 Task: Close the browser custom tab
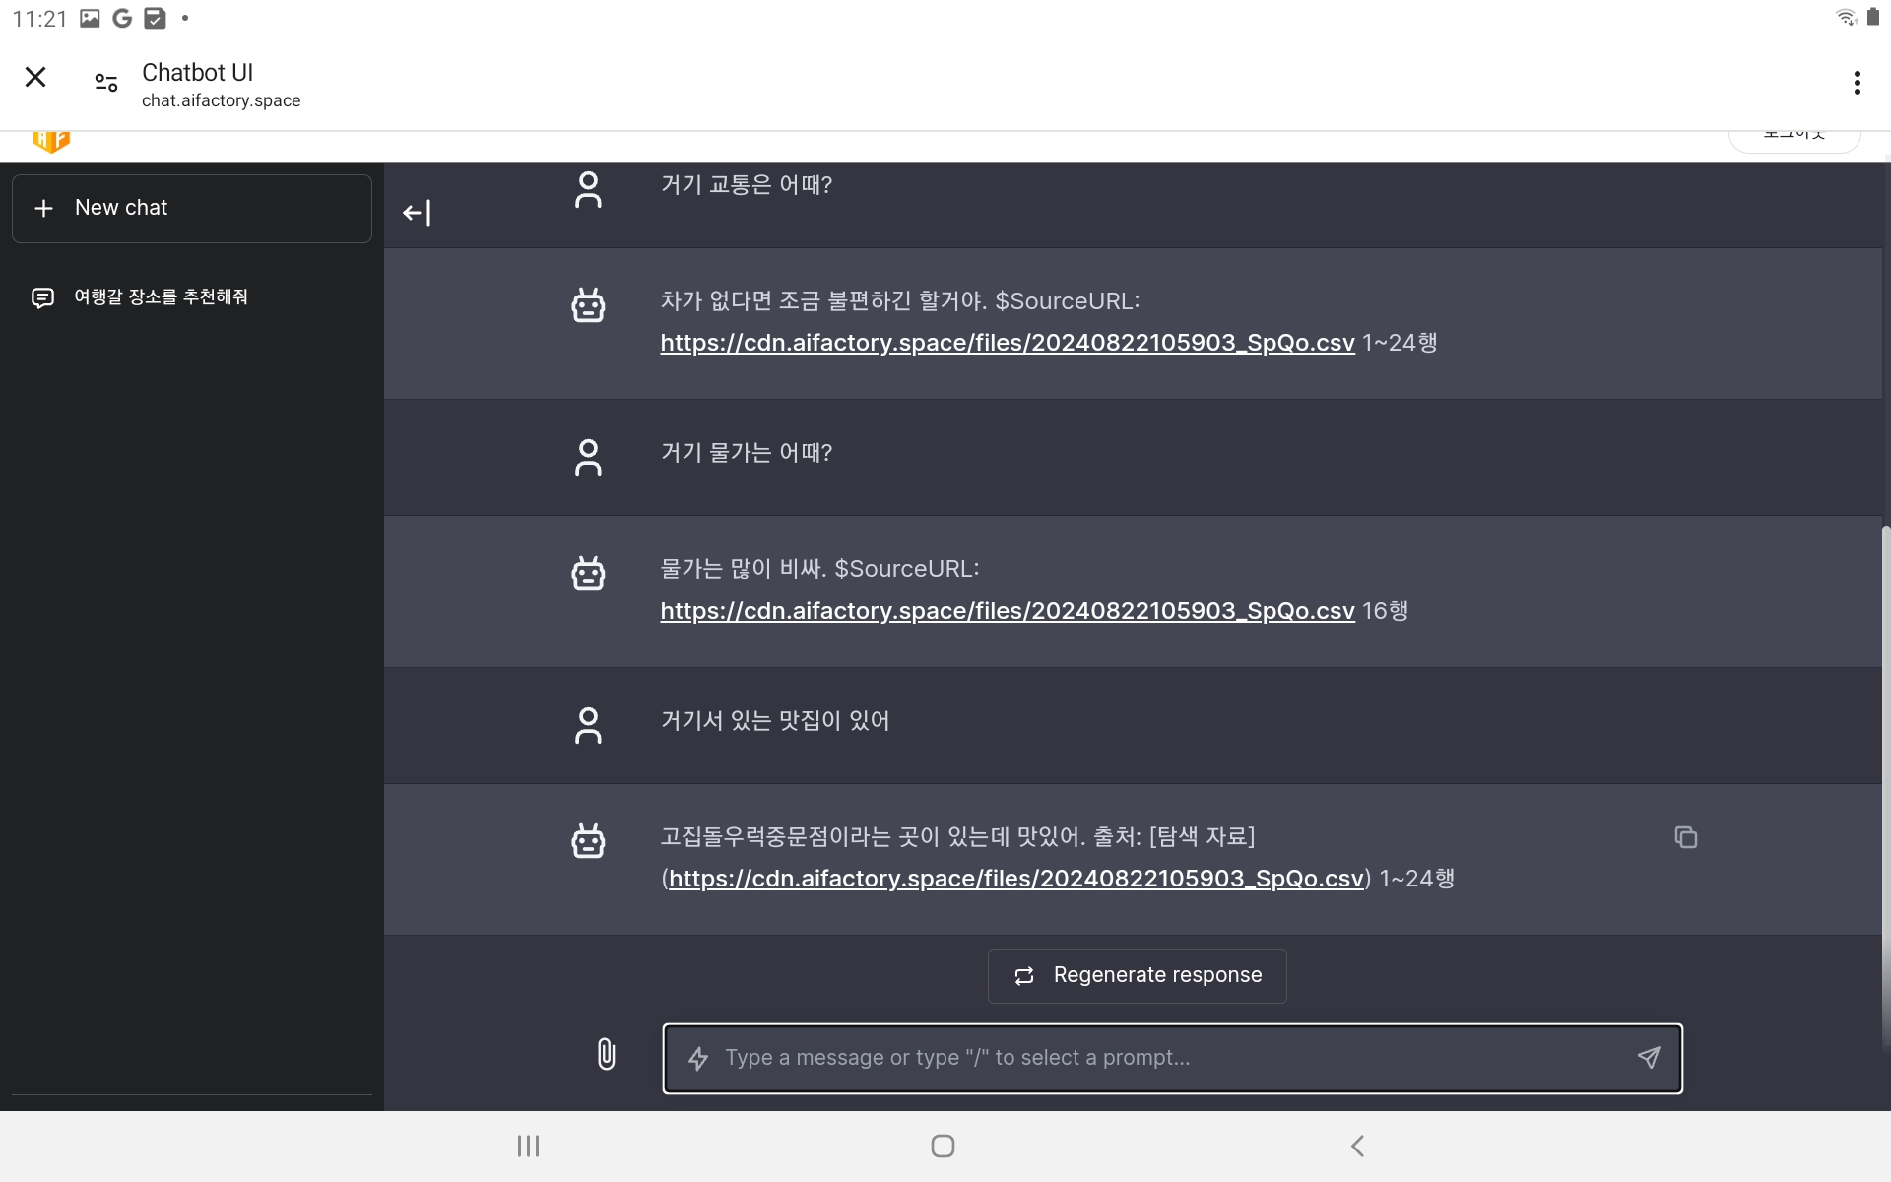[35, 77]
